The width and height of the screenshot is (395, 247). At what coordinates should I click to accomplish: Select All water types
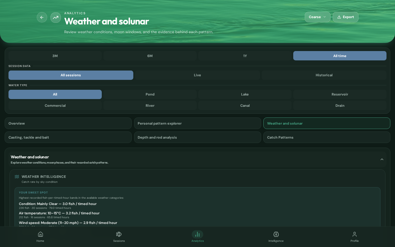pos(55,94)
